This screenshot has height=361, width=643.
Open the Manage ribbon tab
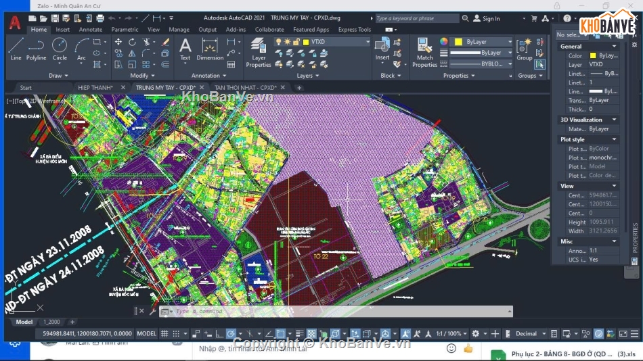click(179, 30)
